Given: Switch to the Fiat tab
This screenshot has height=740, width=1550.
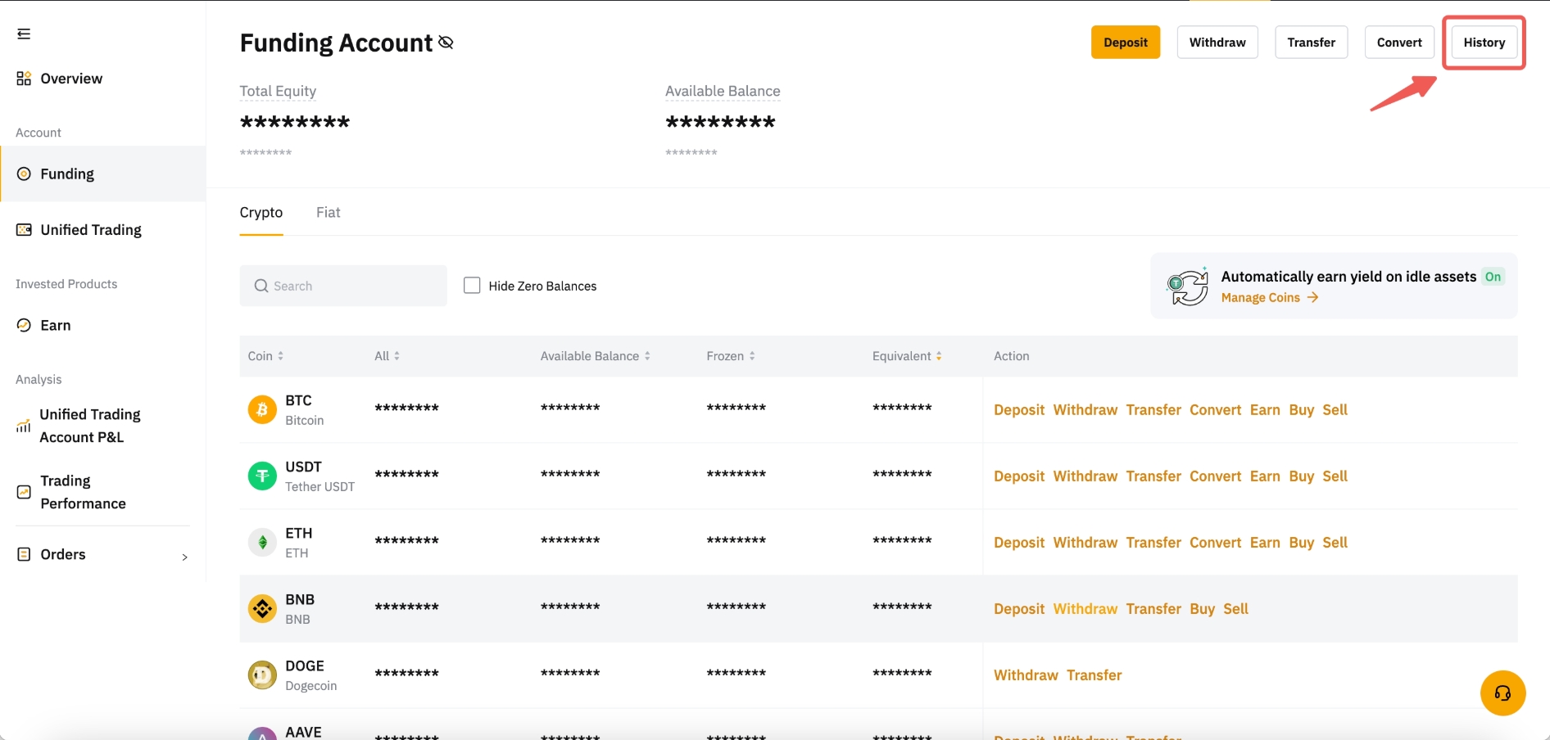Looking at the screenshot, I should pyautogui.click(x=328, y=213).
